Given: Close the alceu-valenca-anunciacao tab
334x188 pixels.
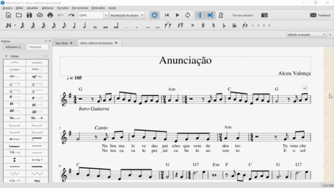Looking at the screenshot, I should [116, 43].
